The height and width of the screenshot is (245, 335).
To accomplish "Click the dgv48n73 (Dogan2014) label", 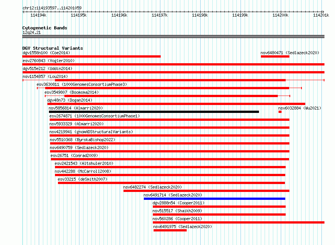I will pos(70,100).
